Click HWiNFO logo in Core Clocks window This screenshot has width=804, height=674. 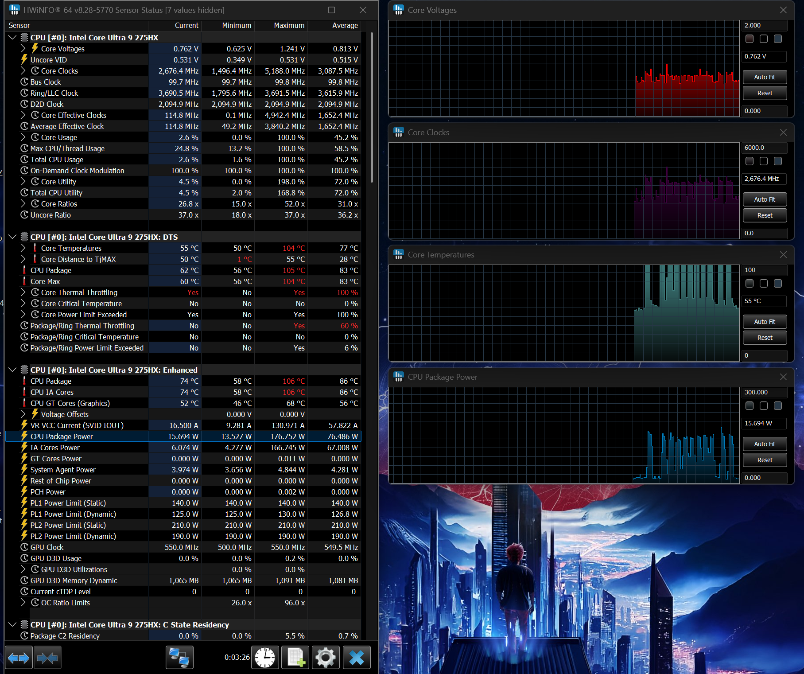399,132
